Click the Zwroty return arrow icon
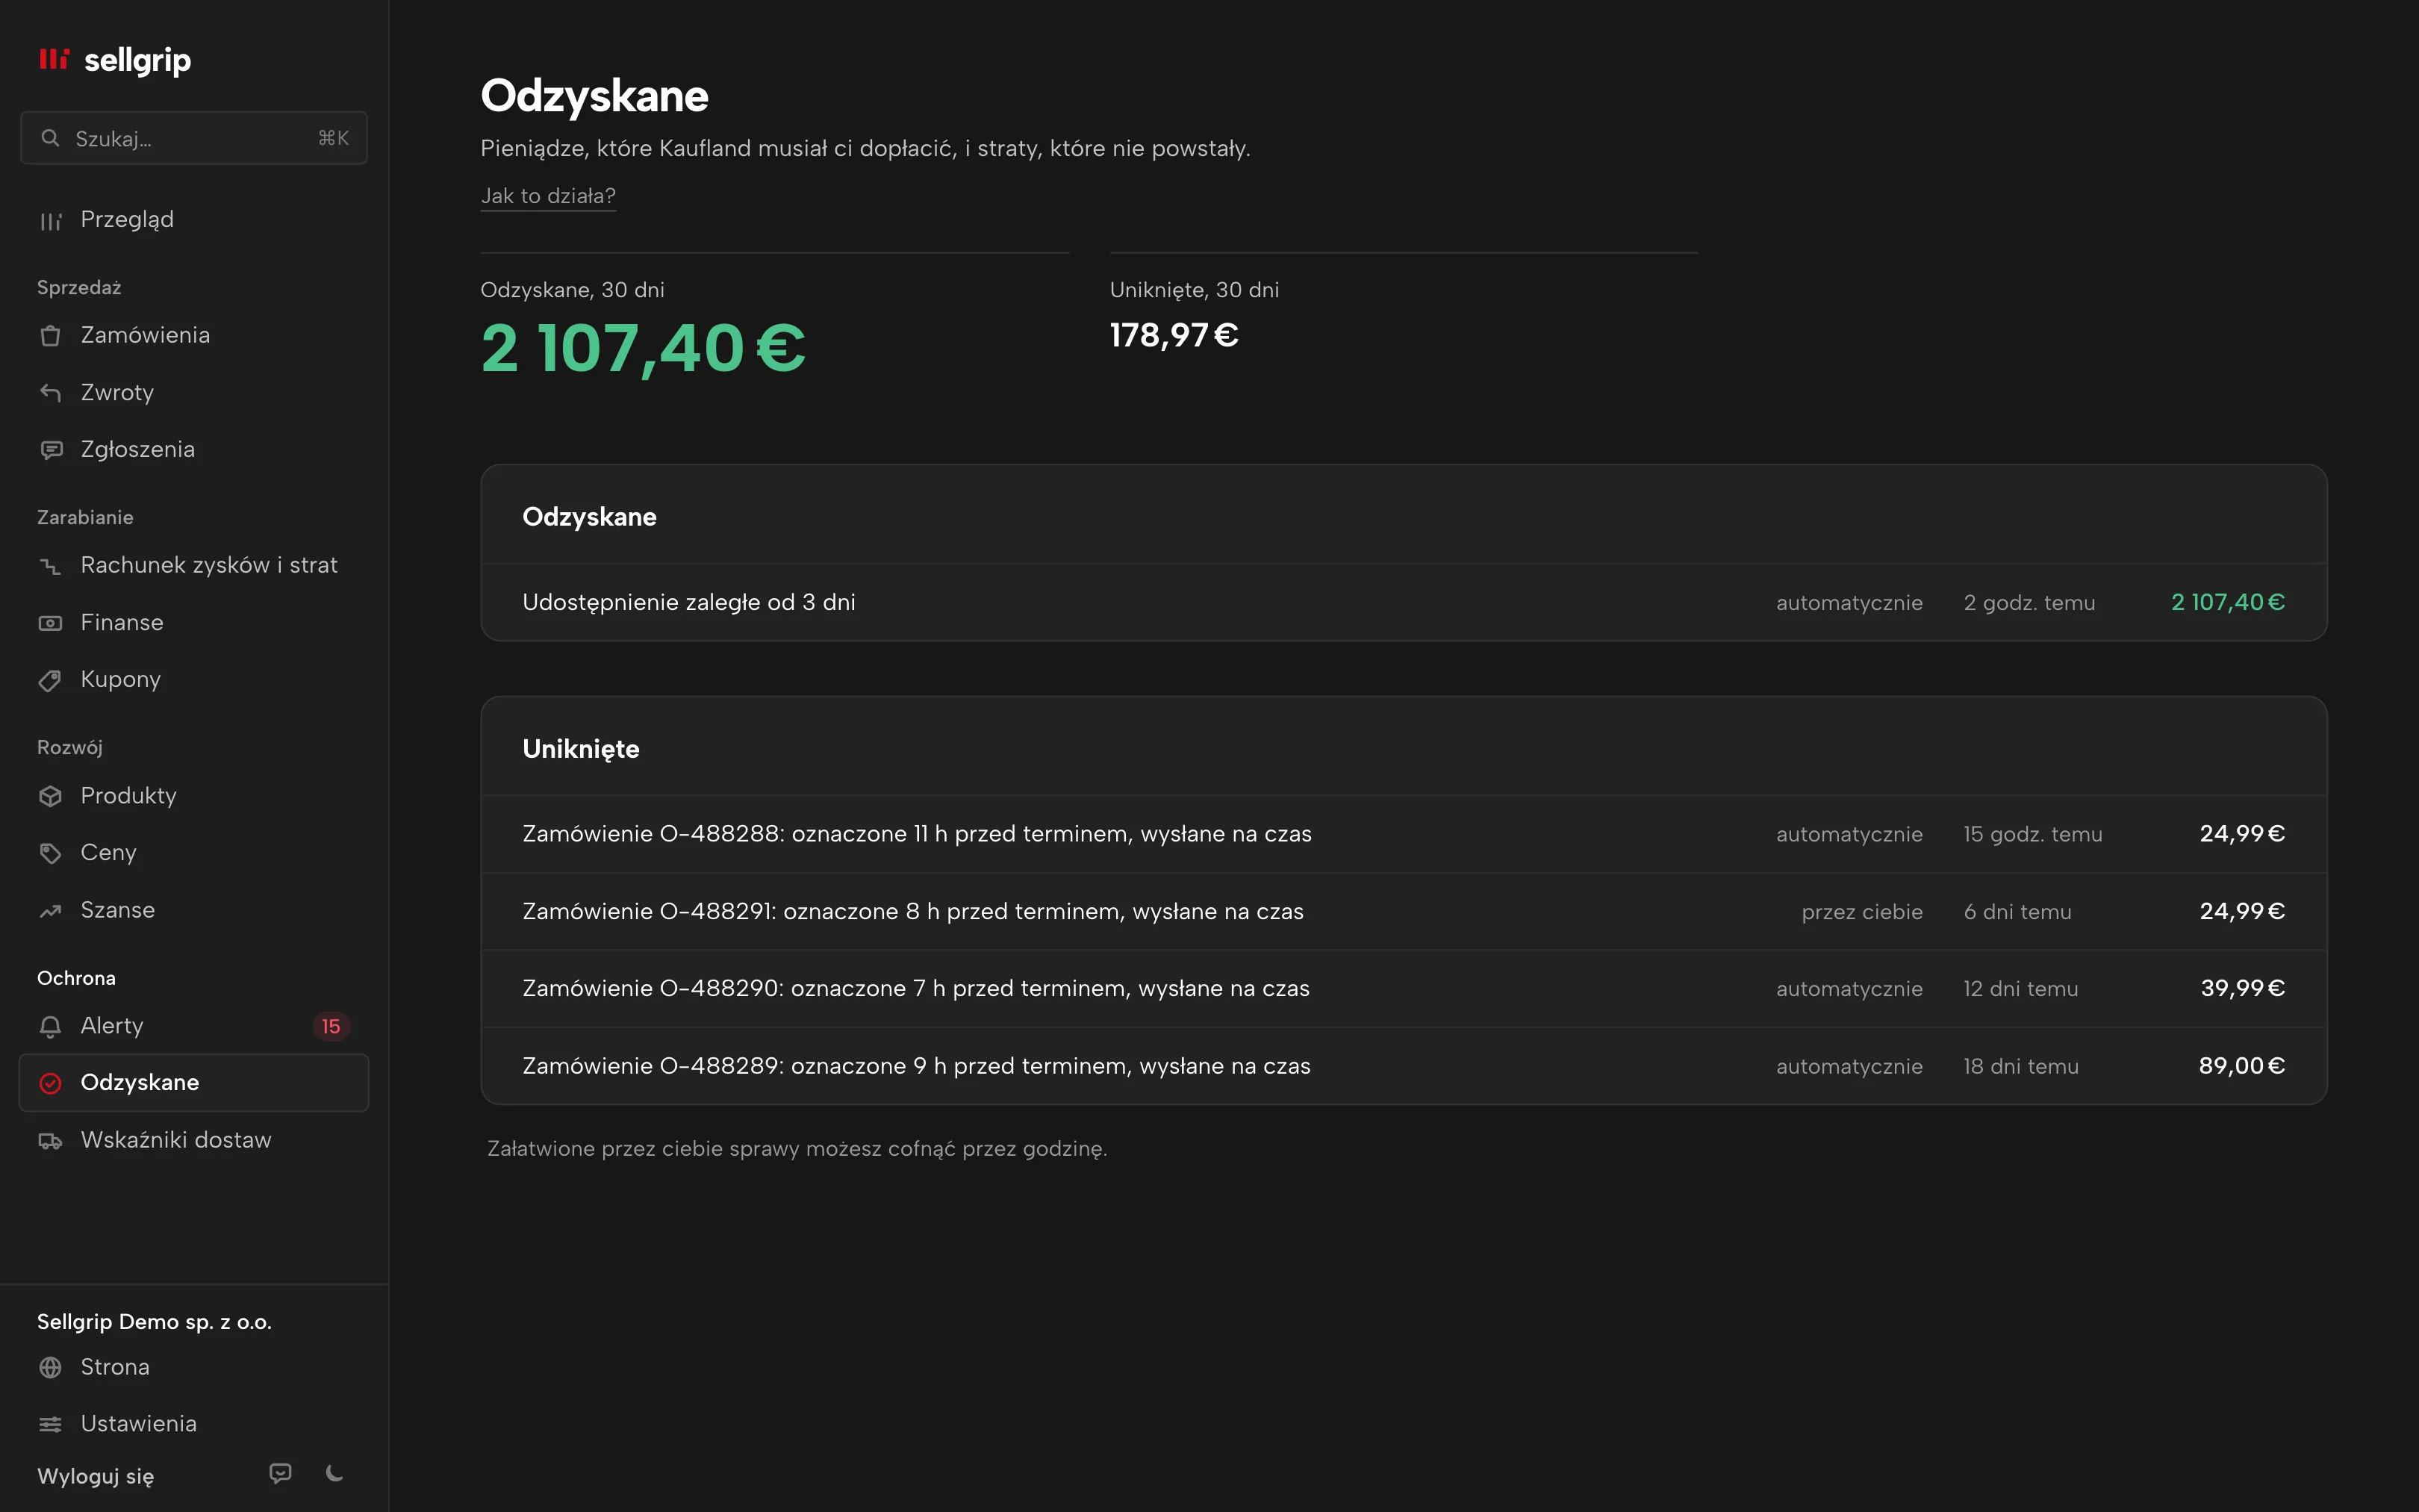Screen dimensions: 2419x1512 point(50,393)
